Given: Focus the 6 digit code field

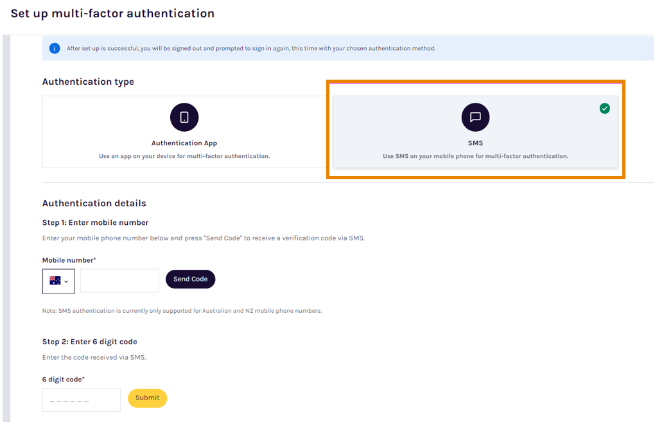Looking at the screenshot, I should coord(82,400).
